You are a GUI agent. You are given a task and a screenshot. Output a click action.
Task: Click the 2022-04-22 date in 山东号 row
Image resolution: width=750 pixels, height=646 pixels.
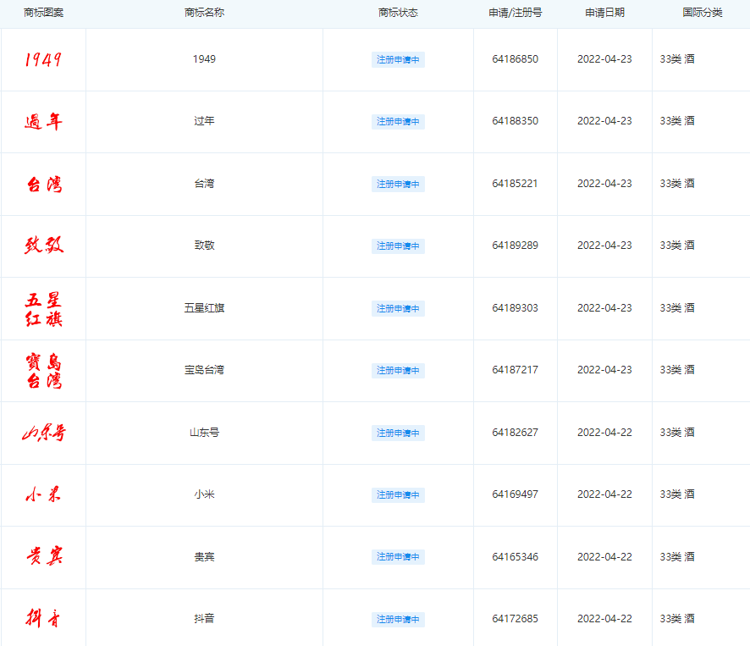tap(604, 433)
